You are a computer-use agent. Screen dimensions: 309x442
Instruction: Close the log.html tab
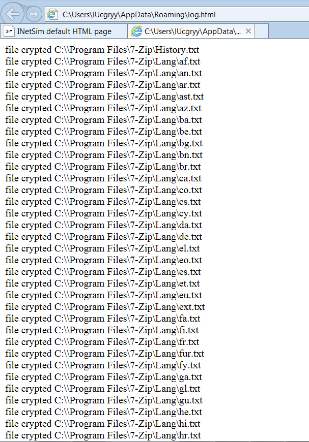point(248,31)
